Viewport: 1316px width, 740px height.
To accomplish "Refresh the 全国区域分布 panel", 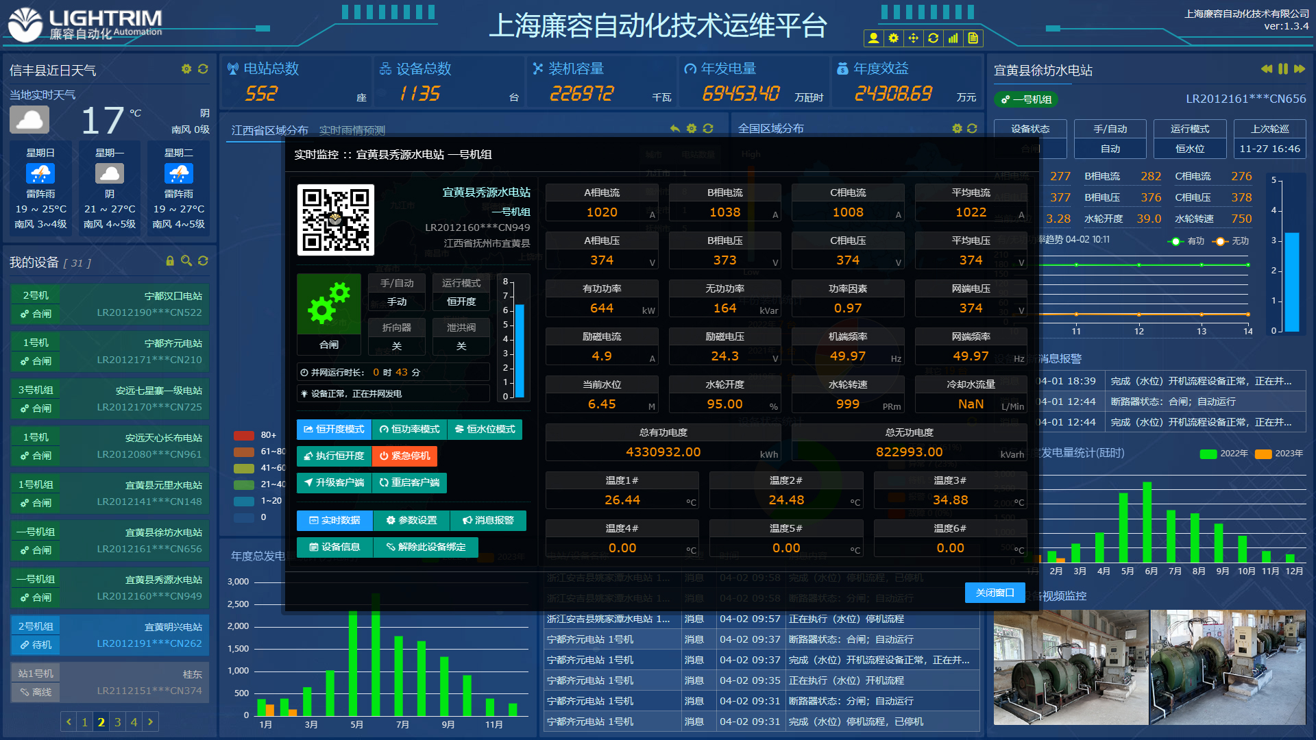I will point(972,128).
